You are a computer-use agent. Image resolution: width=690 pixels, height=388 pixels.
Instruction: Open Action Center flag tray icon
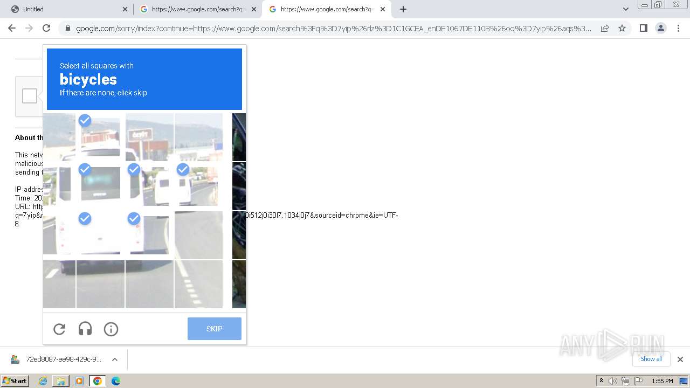pyautogui.click(x=639, y=381)
